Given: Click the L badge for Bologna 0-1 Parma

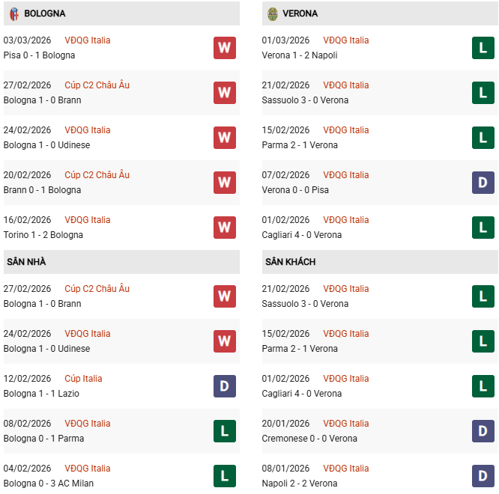Looking at the screenshot, I should 224,431.
